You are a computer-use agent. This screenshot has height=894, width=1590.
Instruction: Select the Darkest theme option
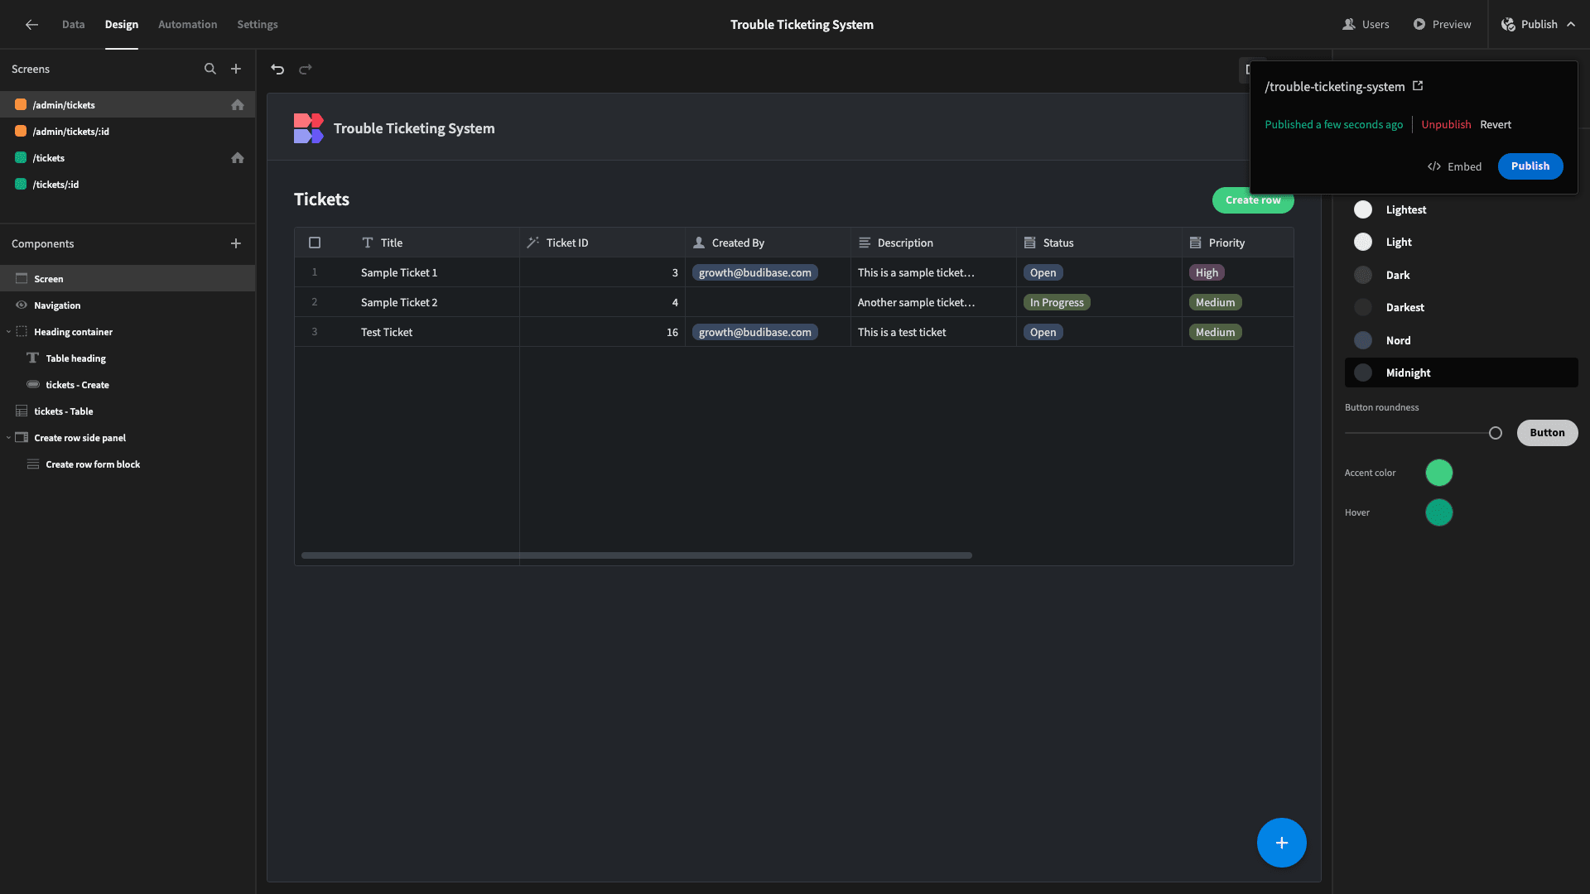click(x=1461, y=308)
